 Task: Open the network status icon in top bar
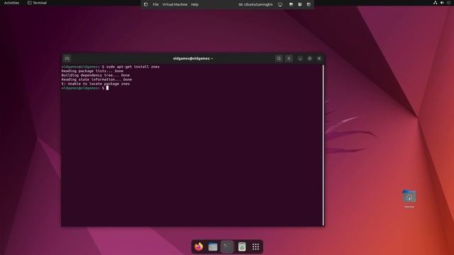435,3
